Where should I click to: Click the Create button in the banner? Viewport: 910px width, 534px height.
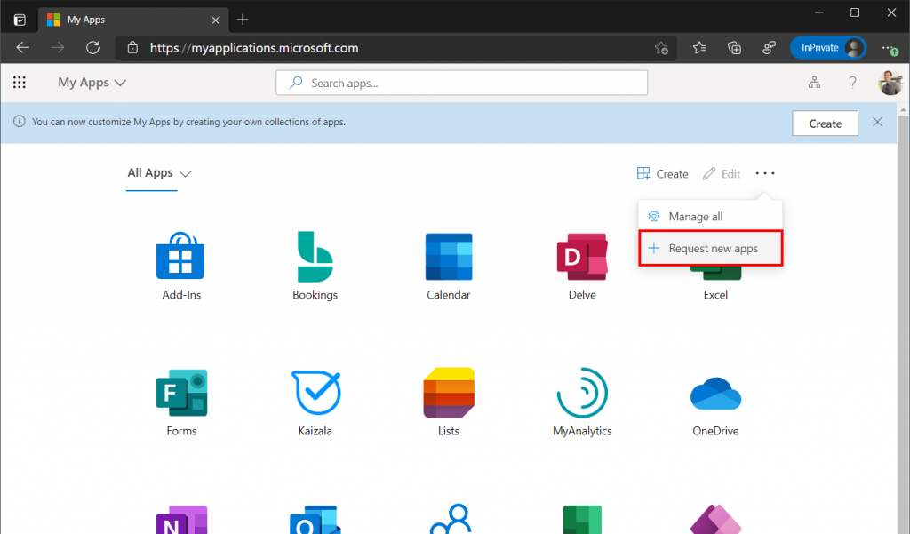coord(825,123)
